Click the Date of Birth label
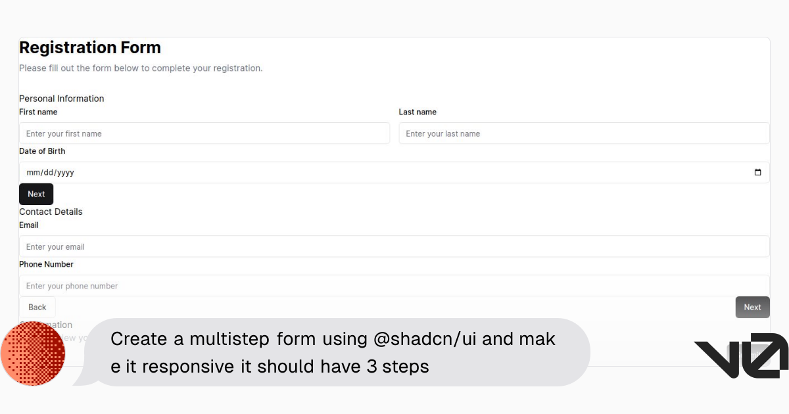Viewport: 789px width, 414px height. tap(42, 151)
